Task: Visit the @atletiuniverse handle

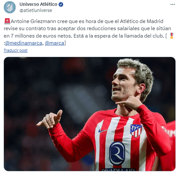Action: coord(36,10)
